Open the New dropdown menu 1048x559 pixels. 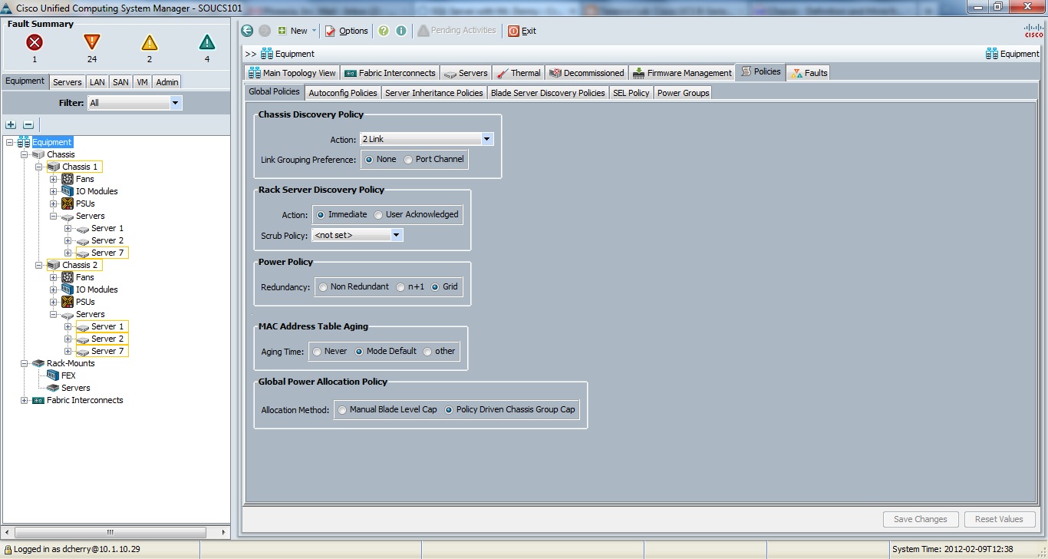[x=298, y=31]
